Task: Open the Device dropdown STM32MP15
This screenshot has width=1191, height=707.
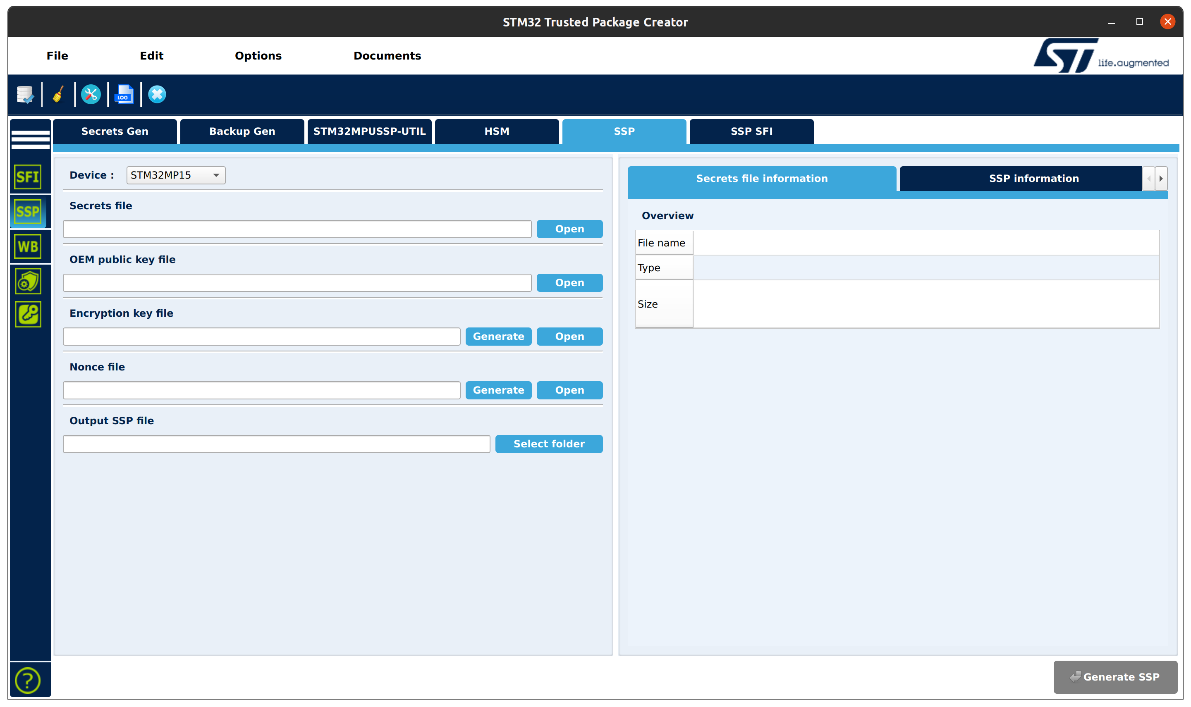Action: (176, 175)
